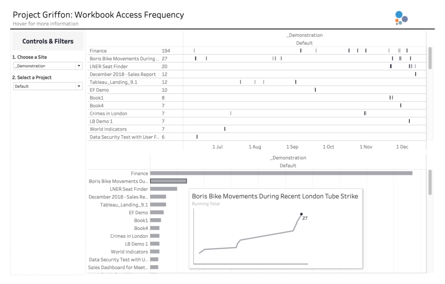
Task: Click the bottom bar chart vertical scrollbar
Action: coord(430,183)
